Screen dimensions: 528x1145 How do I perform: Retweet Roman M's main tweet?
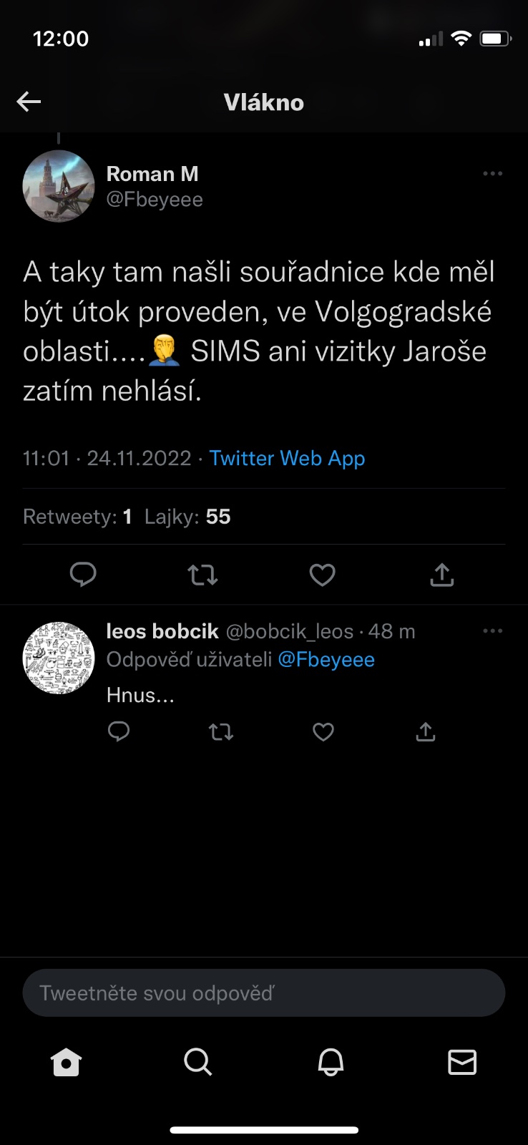pyautogui.click(x=202, y=574)
